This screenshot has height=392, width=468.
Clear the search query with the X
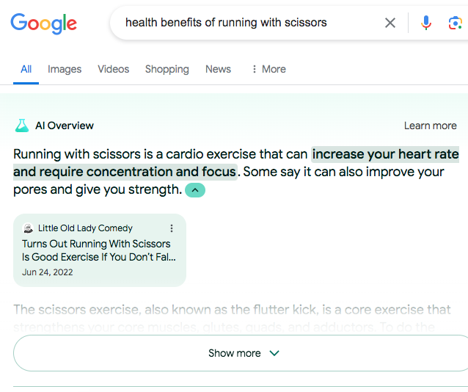click(x=390, y=23)
